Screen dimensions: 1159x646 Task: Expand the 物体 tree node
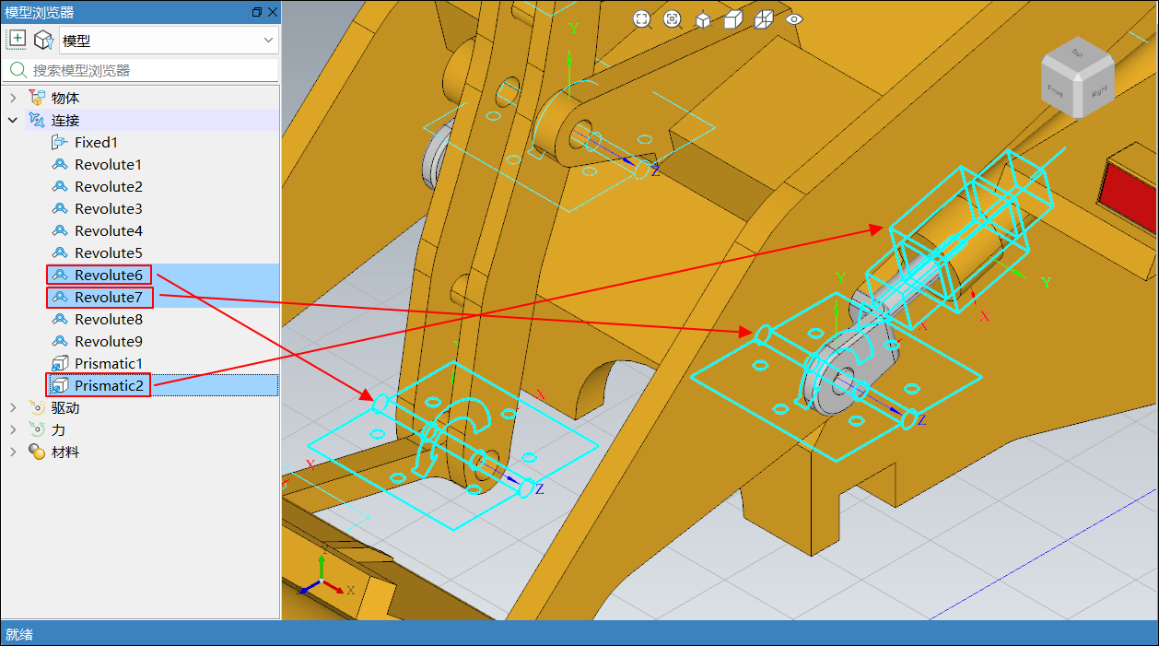[13, 98]
